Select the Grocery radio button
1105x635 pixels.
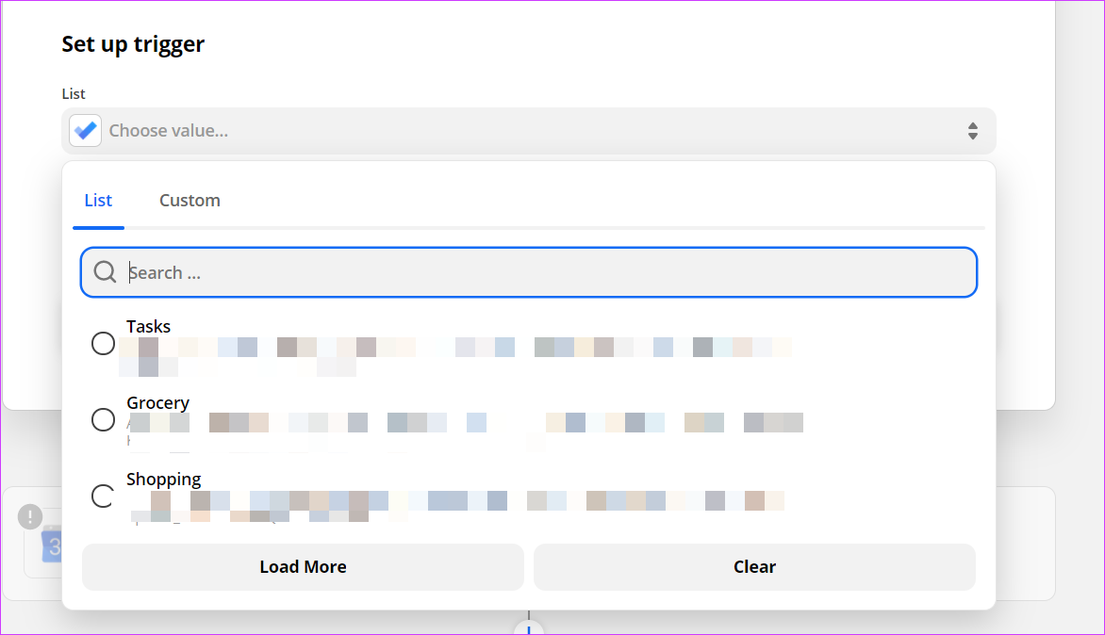tap(103, 419)
